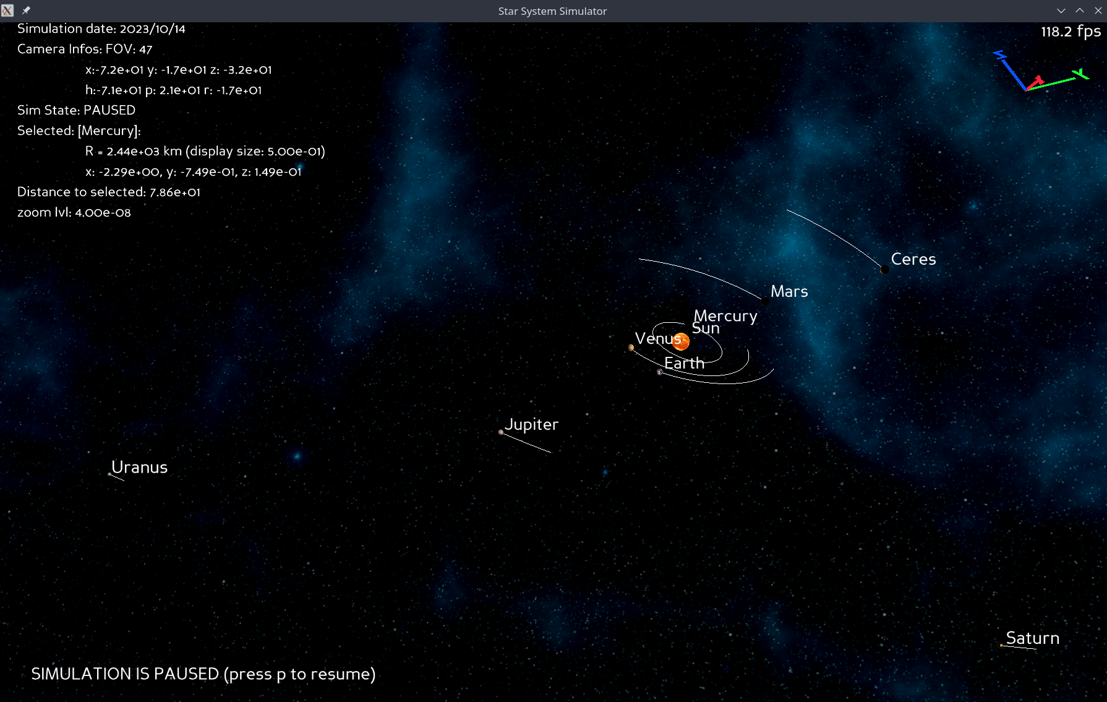Click the fps counter
1107x702 pixels.
click(1071, 32)
